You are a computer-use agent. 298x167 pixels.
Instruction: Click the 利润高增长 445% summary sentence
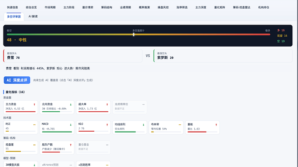click(48, 68)
